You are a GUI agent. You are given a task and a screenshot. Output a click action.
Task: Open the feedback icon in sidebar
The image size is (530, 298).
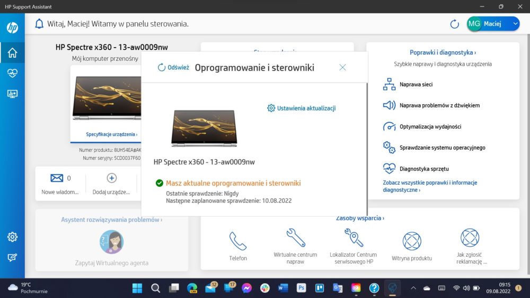[x=13, y=257]
